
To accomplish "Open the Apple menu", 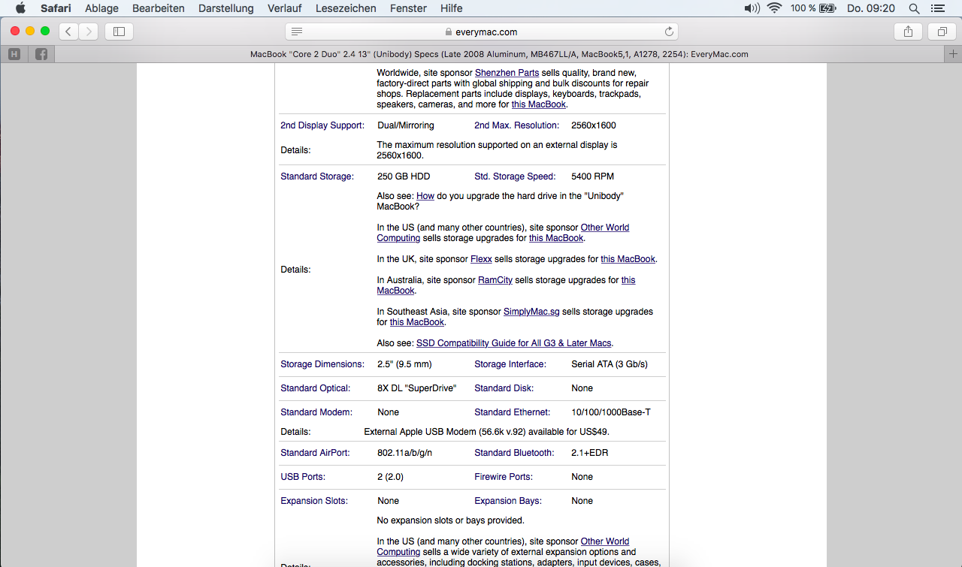I will 20,8.
